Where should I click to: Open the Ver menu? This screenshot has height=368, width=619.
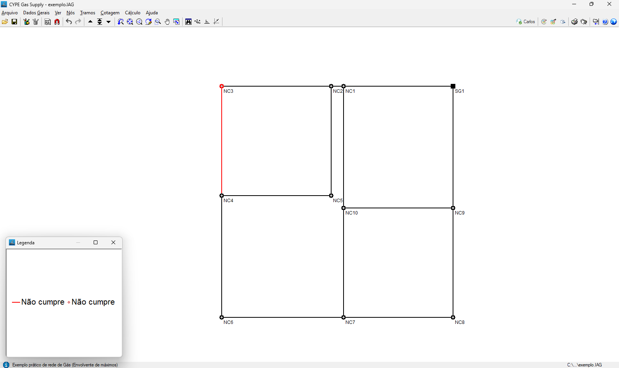point(58,13)
